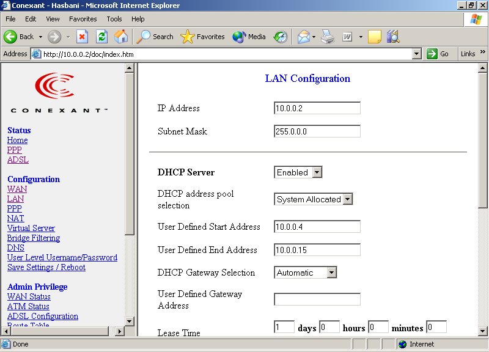
Task: Open the ATM Status link
Action: click(28, 306)
